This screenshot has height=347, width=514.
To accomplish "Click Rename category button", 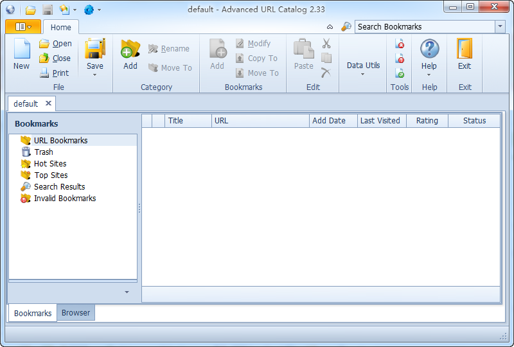I will click(x=169, y=49).
